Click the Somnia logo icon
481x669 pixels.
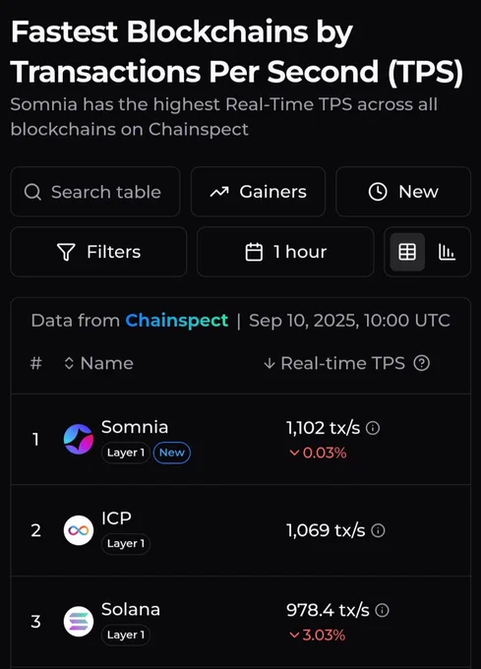tap(79, 439)
